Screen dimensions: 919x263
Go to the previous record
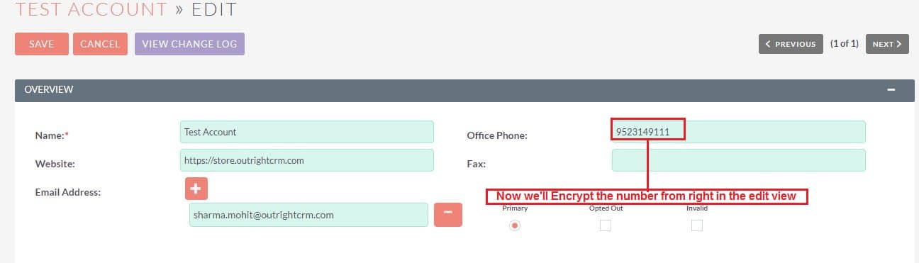(791, 44)
